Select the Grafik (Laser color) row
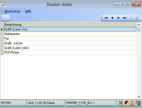Screen dimensions: 142x108 (70, 48)
